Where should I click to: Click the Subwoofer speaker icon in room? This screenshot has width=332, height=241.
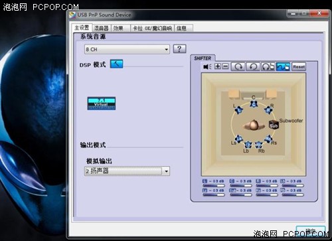click(x=274, y=125)
